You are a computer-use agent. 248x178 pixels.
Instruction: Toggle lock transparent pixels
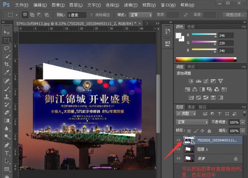[x=189, y=131]
